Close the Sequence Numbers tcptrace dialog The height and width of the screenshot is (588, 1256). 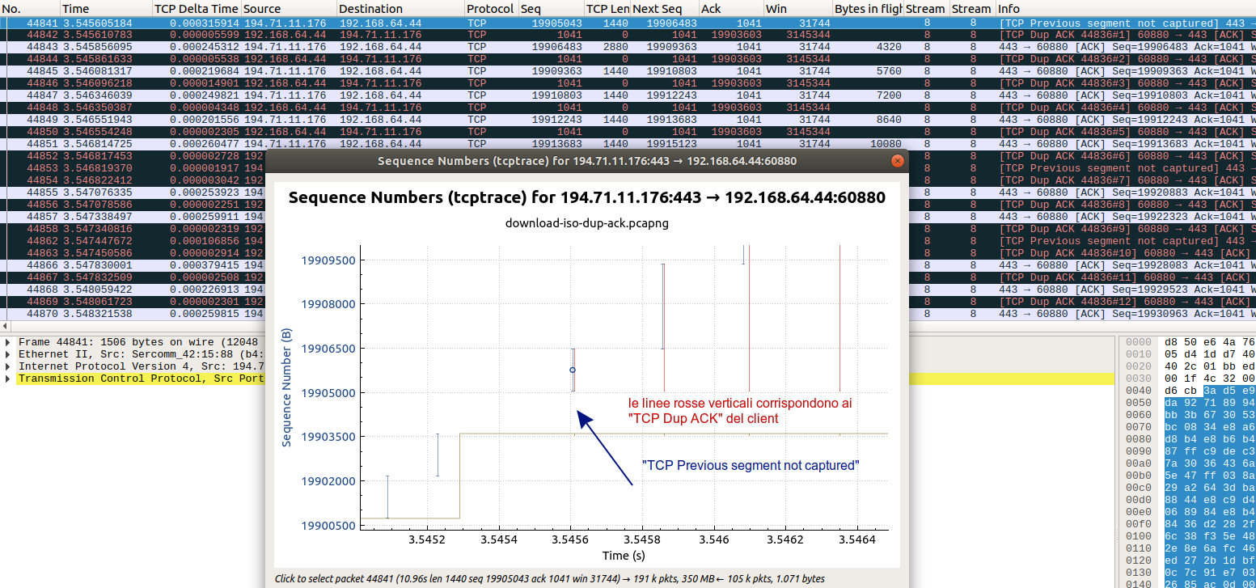click(x=896, y=161)
